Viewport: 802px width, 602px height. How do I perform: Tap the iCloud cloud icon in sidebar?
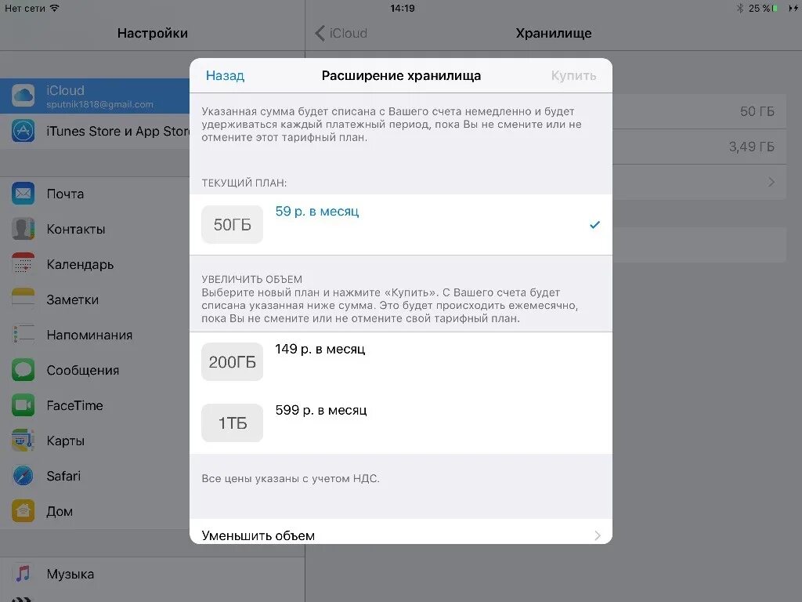pos(23,96)
